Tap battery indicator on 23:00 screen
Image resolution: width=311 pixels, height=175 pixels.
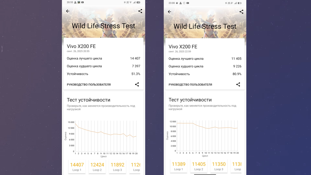click(240, 3)
